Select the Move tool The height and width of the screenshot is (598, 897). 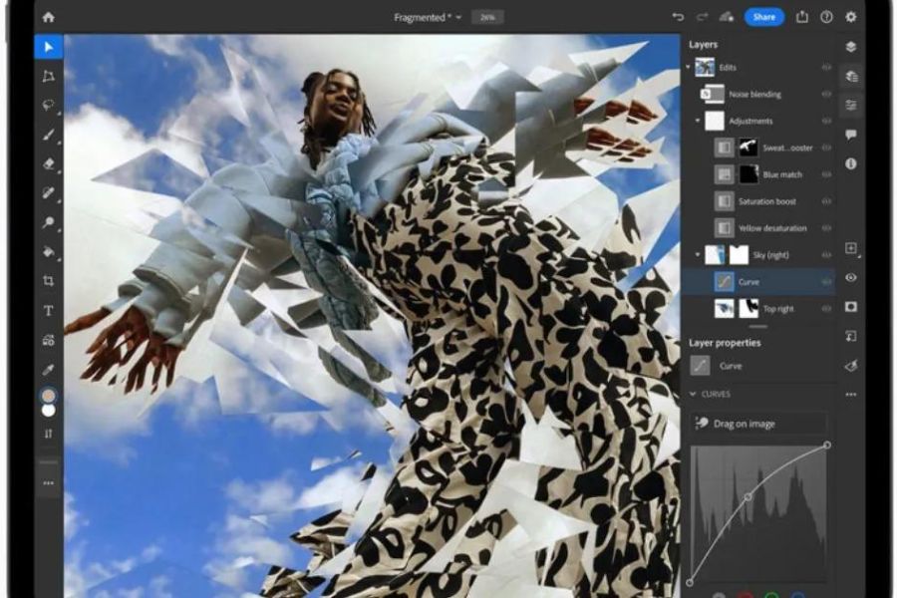point(49,47)
